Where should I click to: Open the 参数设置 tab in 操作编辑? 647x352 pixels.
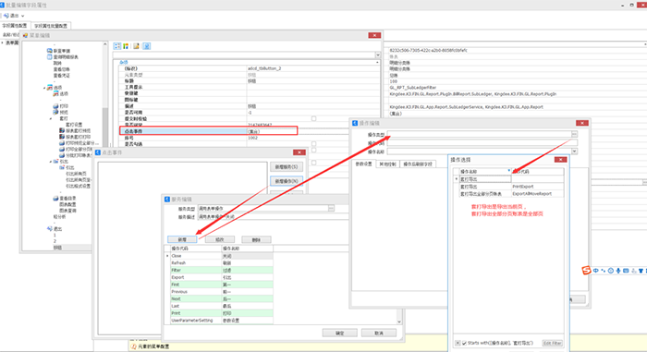tap(364, 164)
